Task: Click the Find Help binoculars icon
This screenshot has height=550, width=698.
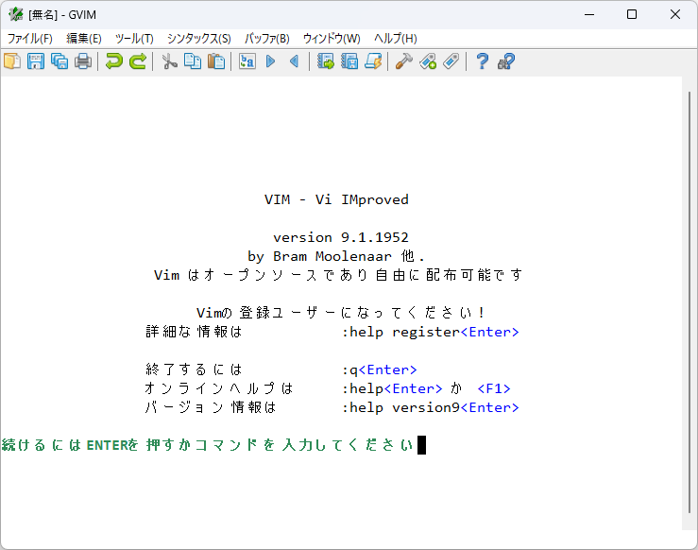Action: [x=506, y=61]
